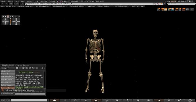Click the Nearby Chat input field
The height and width of the screenshot is (102, 196).
[x=29, y=100]
